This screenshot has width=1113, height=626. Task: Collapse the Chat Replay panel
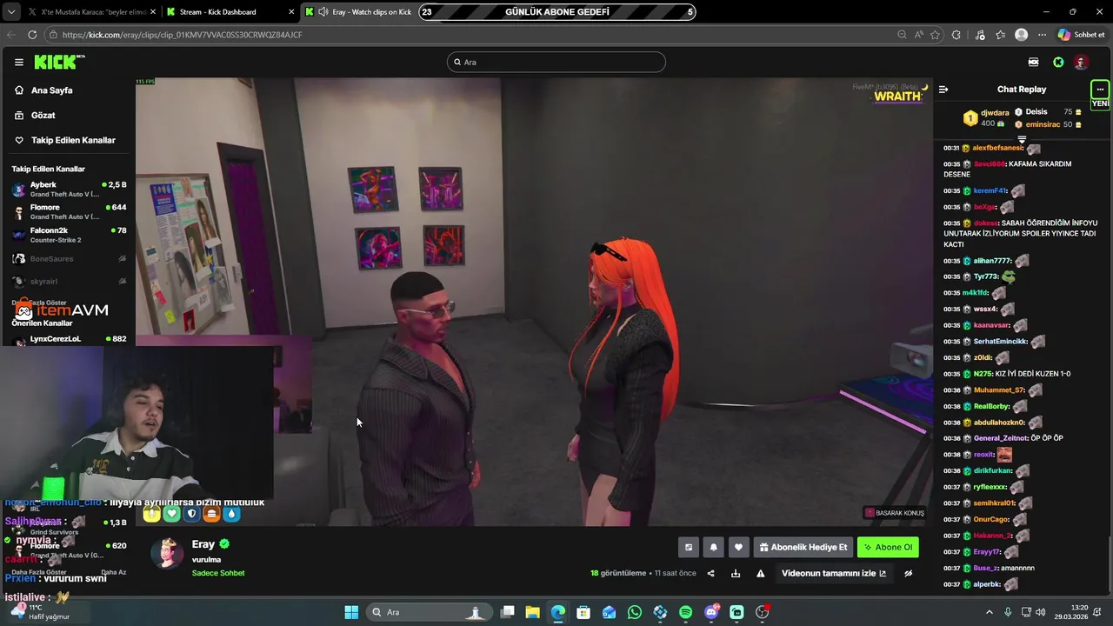(x=943, y=90)
